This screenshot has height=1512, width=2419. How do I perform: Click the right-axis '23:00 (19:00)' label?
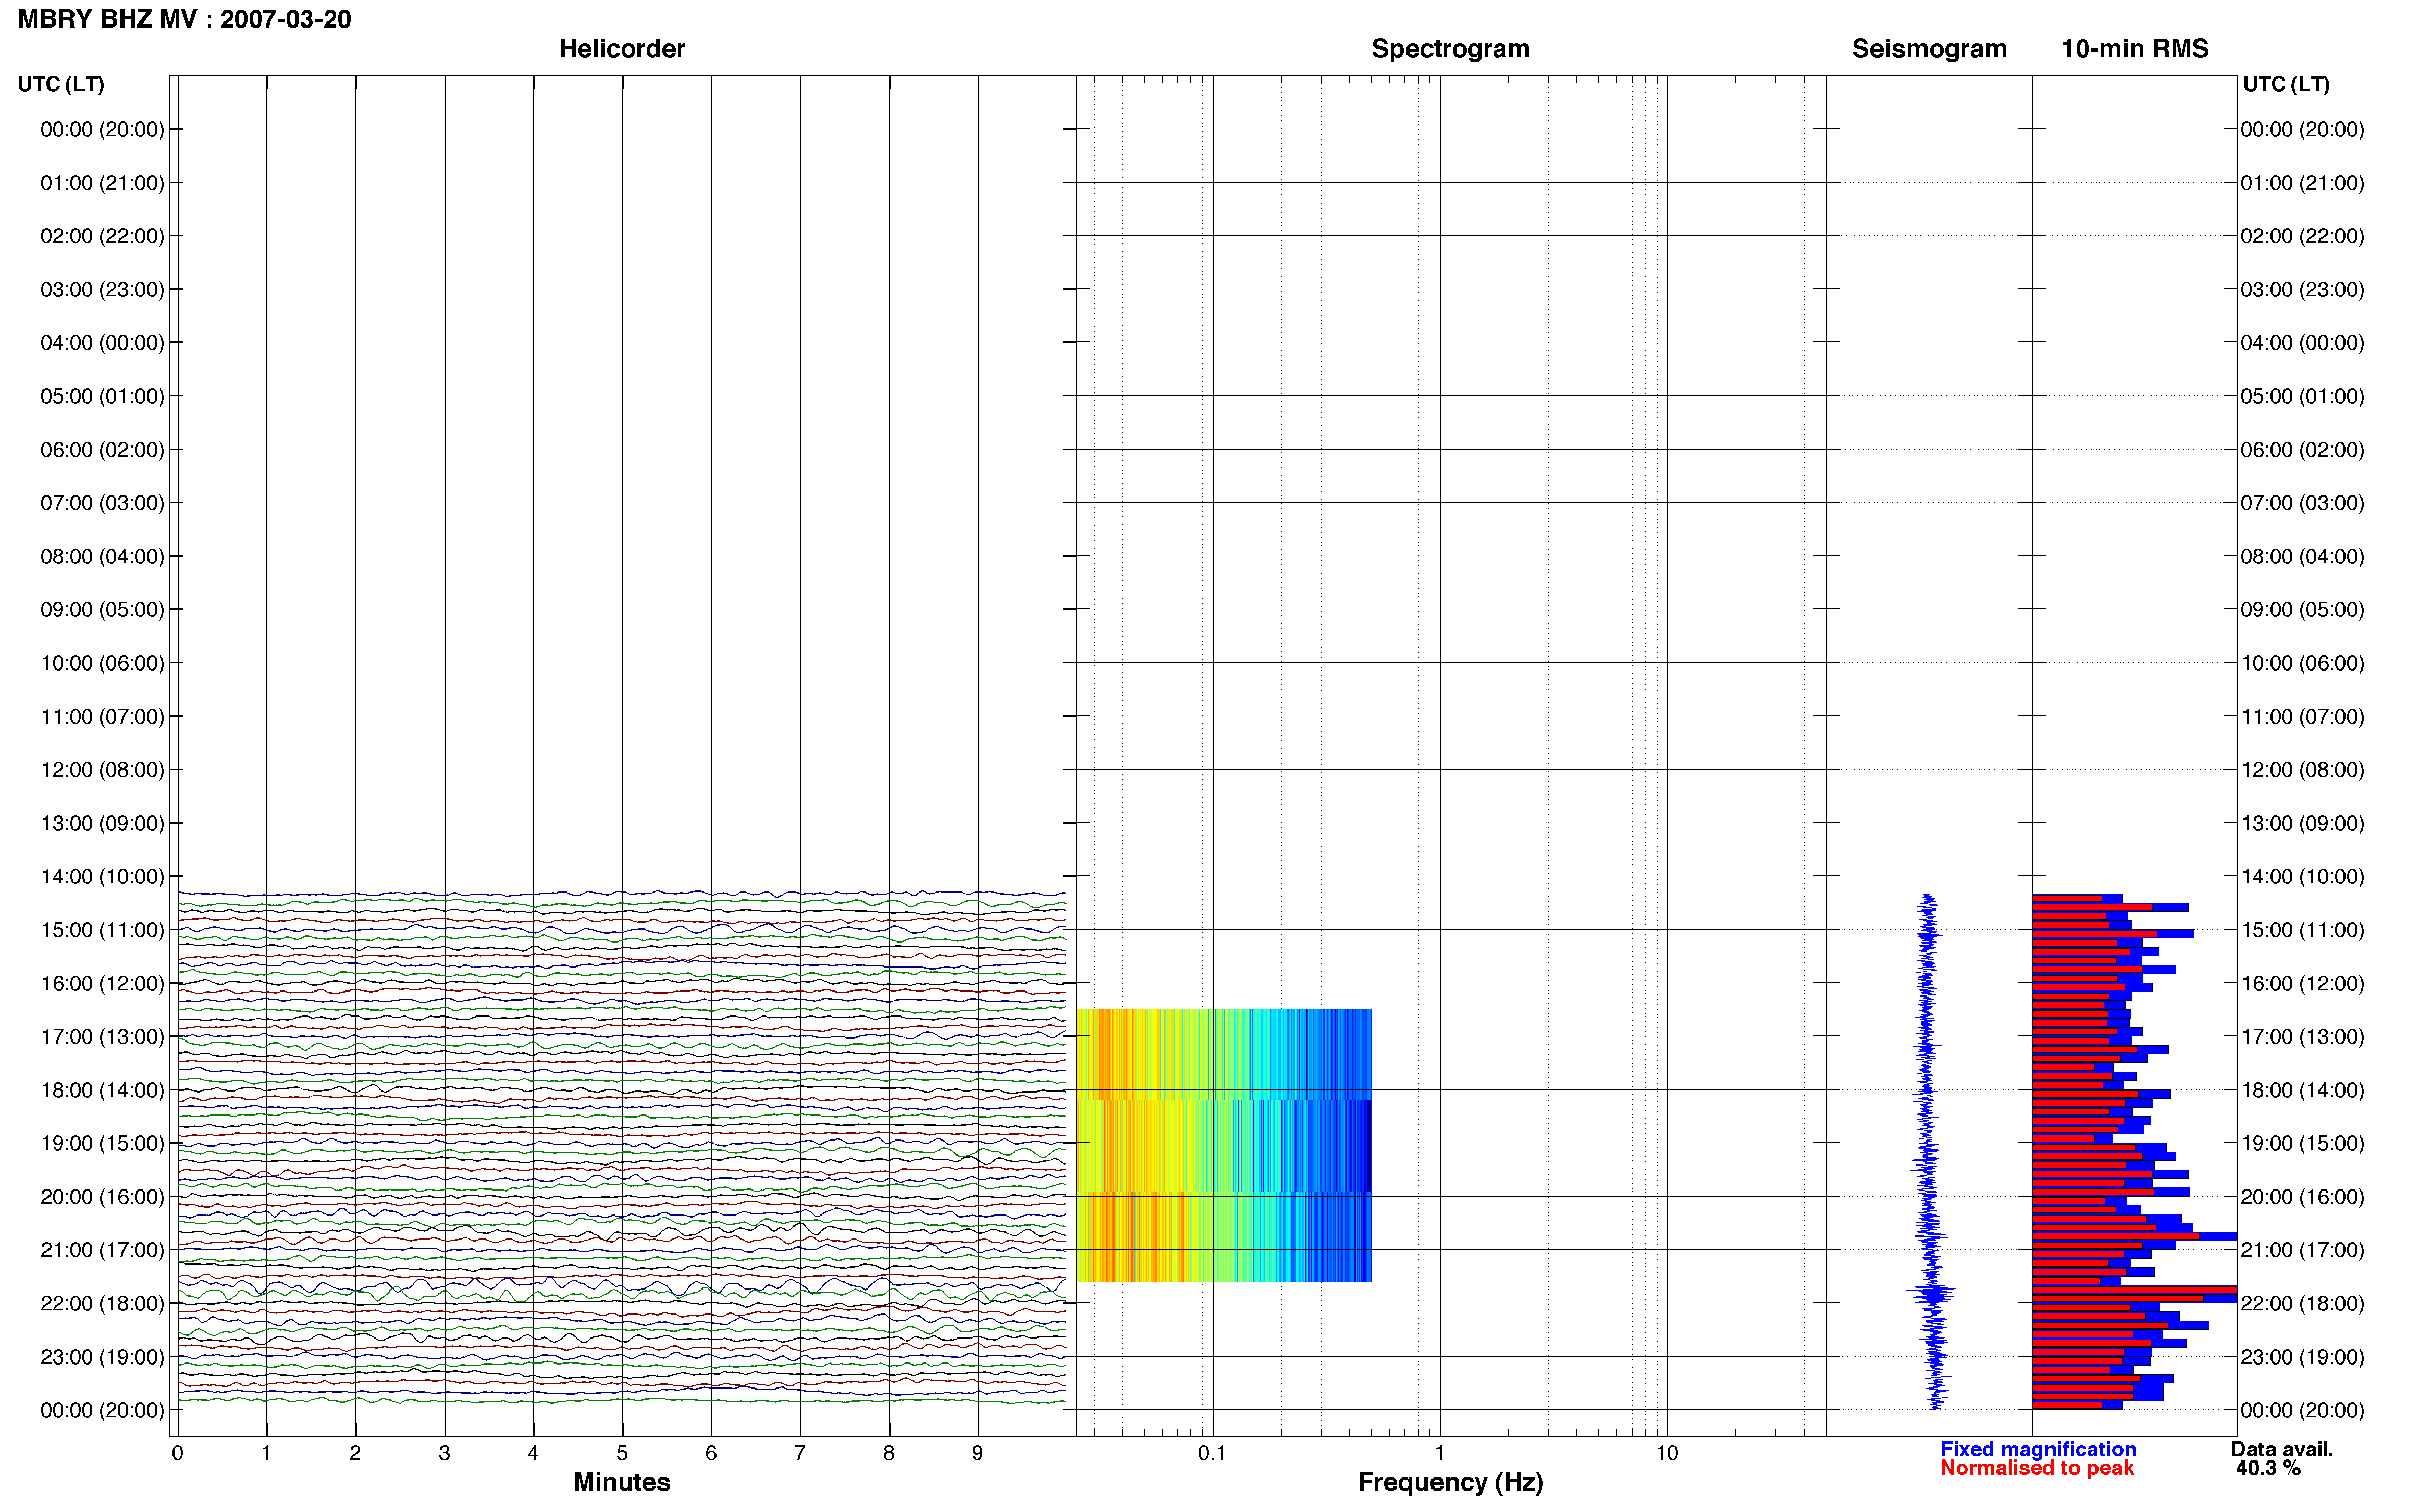coord(2303,1357)
